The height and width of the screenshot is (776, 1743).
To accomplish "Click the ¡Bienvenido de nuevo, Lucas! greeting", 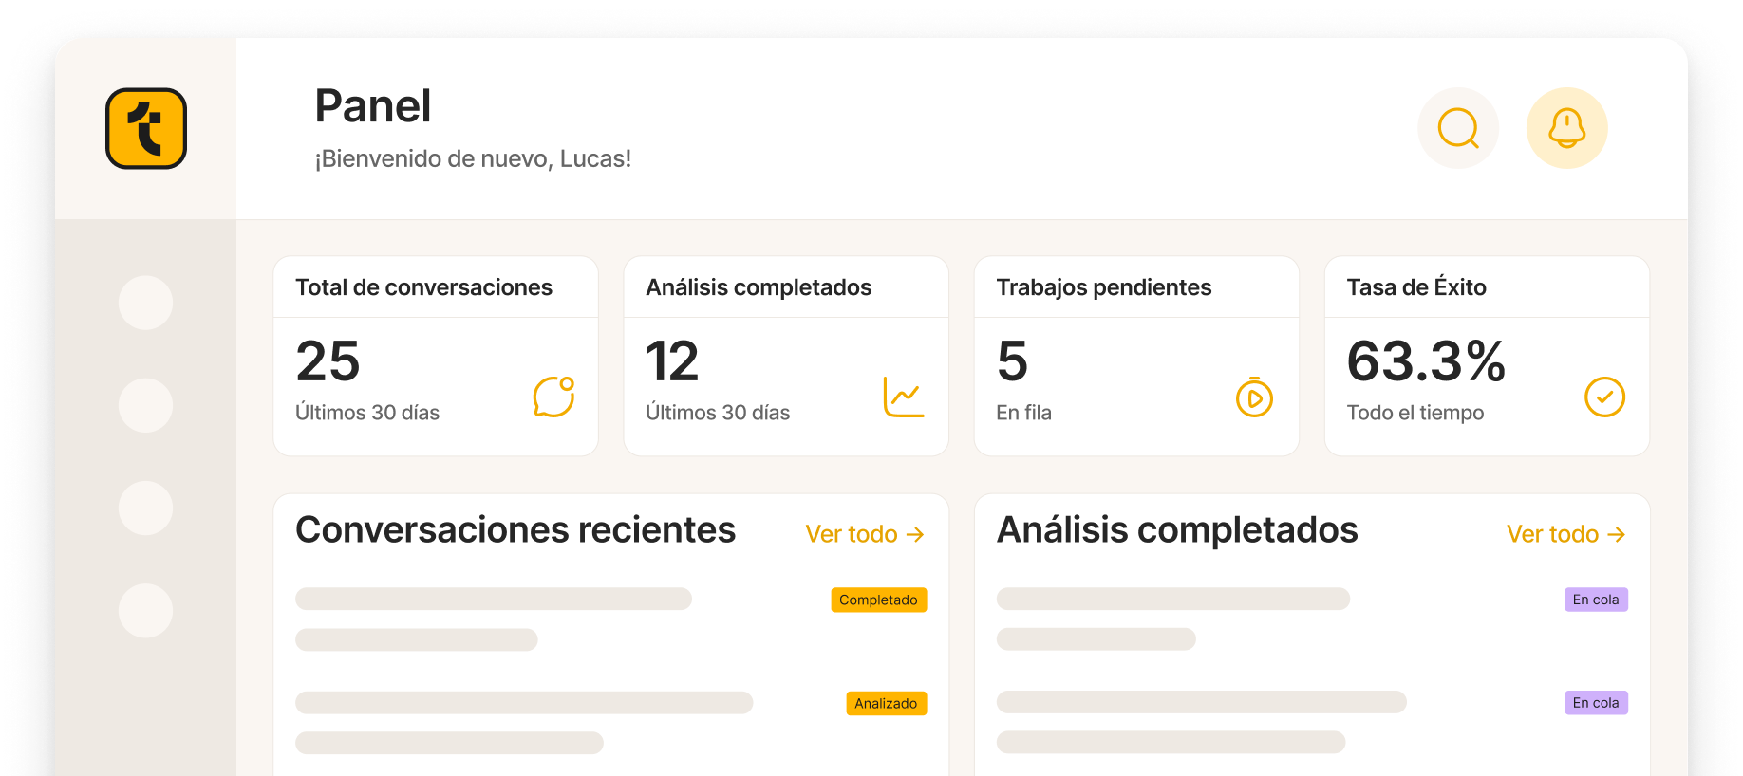I will tap(473, 158).
